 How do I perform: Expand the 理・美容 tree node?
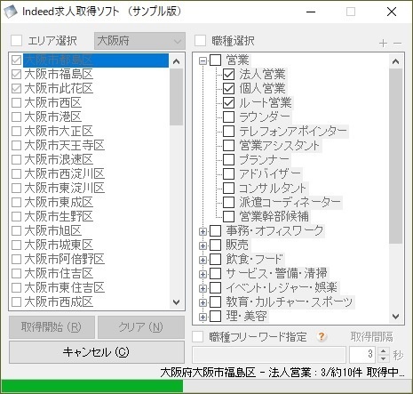[x=203, y=317]
